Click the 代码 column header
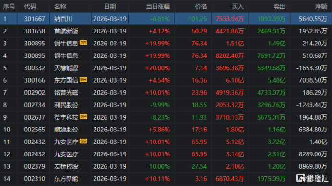 coord(30,6)
